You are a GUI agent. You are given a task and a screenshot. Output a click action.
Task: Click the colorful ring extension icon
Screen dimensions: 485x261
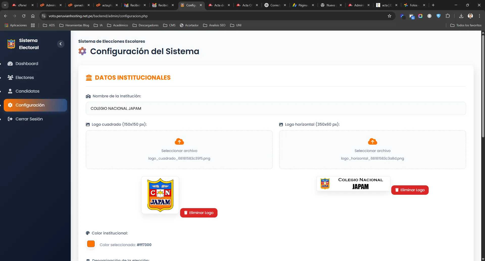point(420,16)
